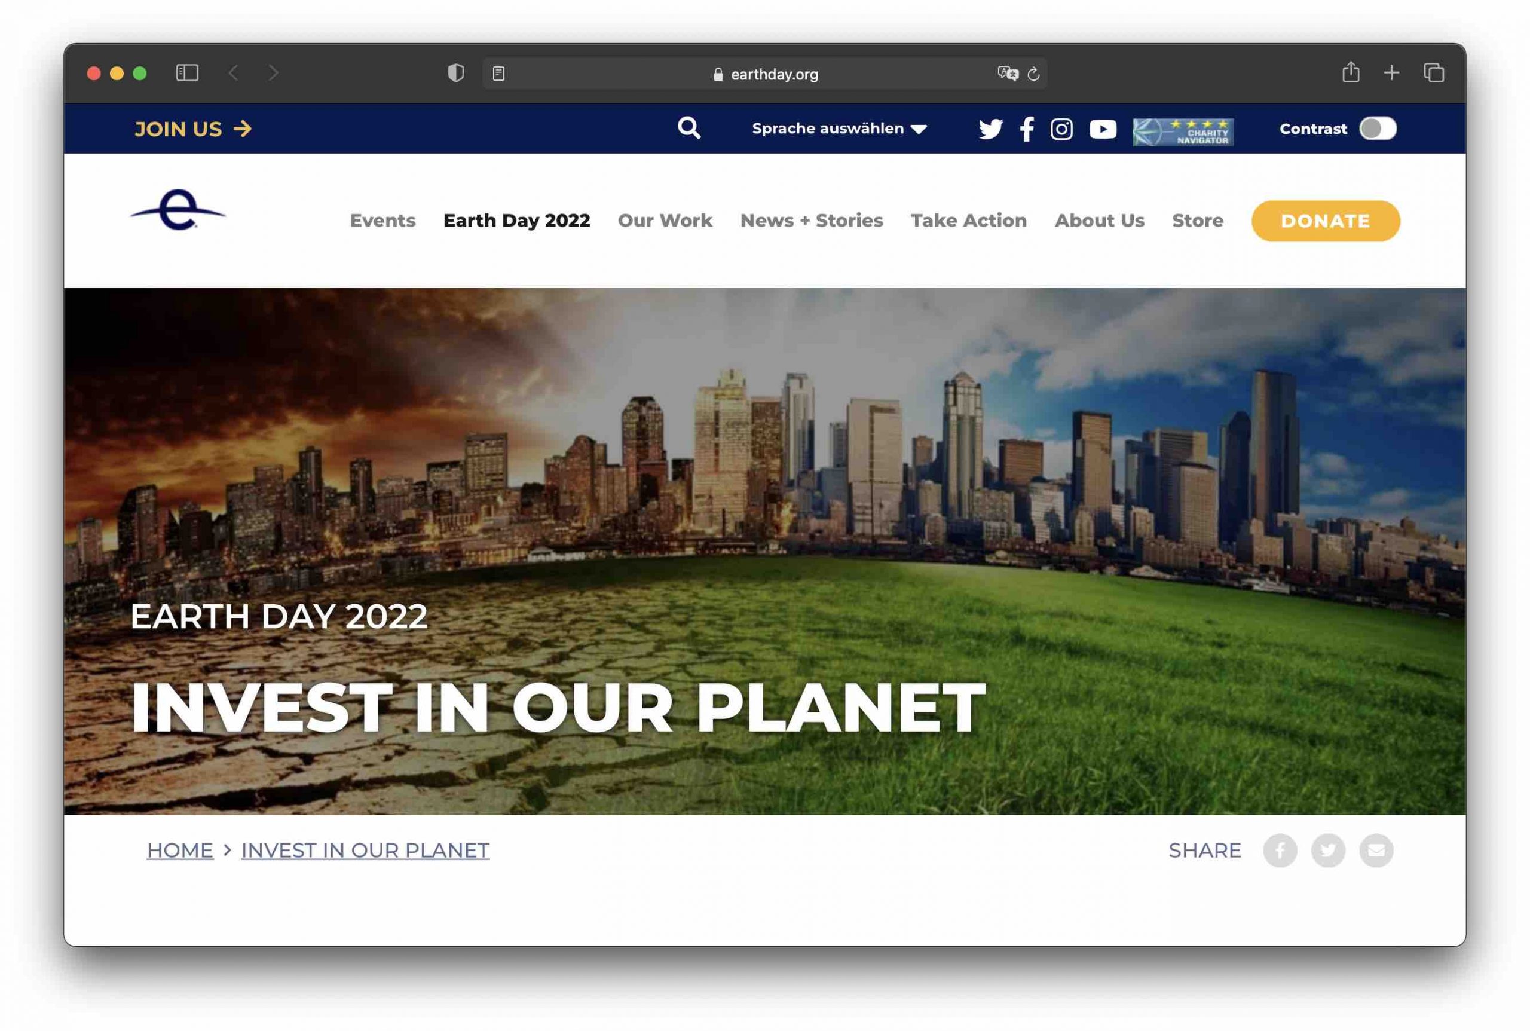Open Earth Day's Twitter page icon
The height and width of the screenshot is (1031, 1530).
pyautogui.click(x=990, y=129)
